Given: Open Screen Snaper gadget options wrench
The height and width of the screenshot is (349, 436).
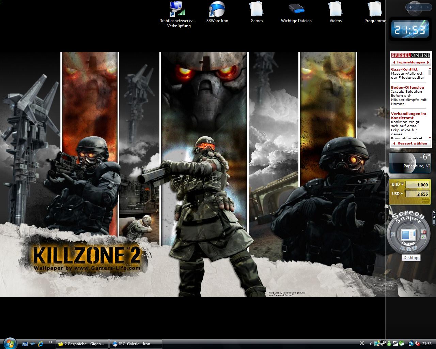Looking at the screenshot, I should (434, 216).
